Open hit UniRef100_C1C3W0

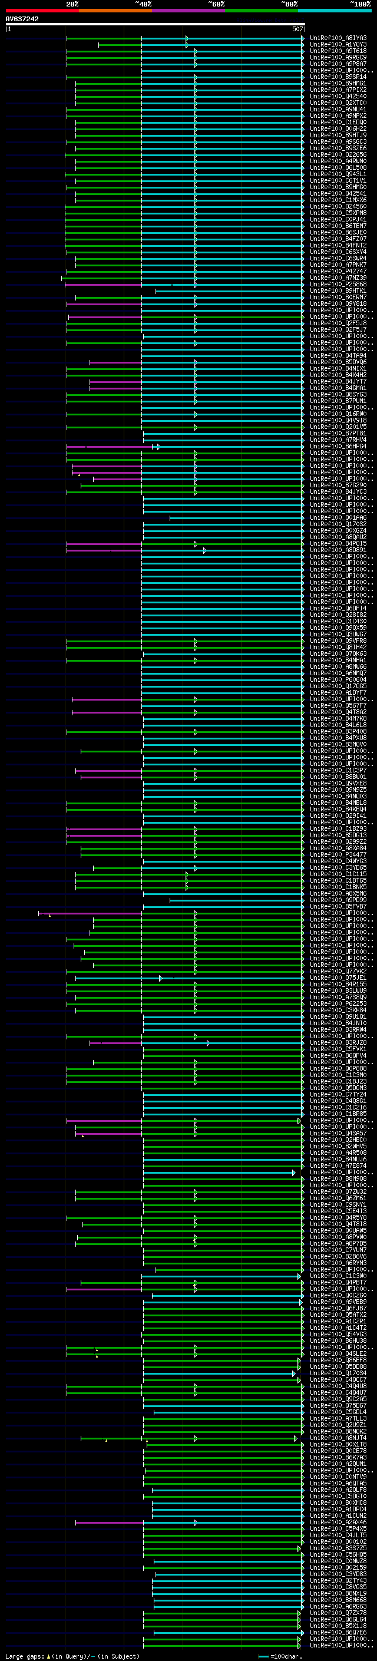[338, 1276]
